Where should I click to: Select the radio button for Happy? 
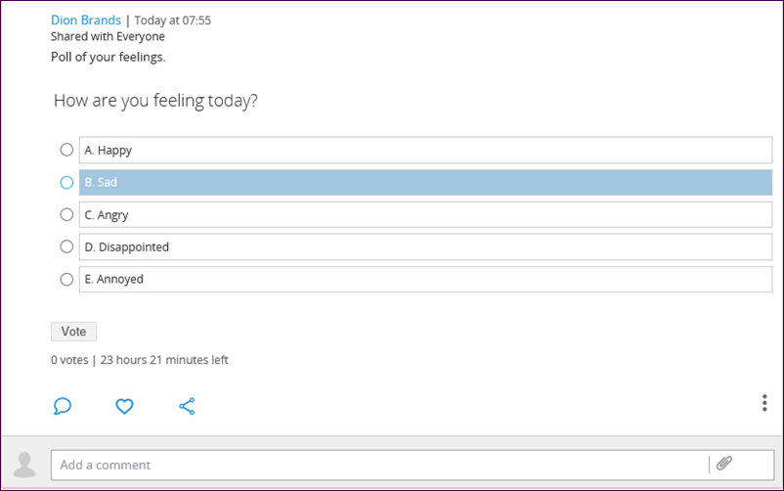66,150
